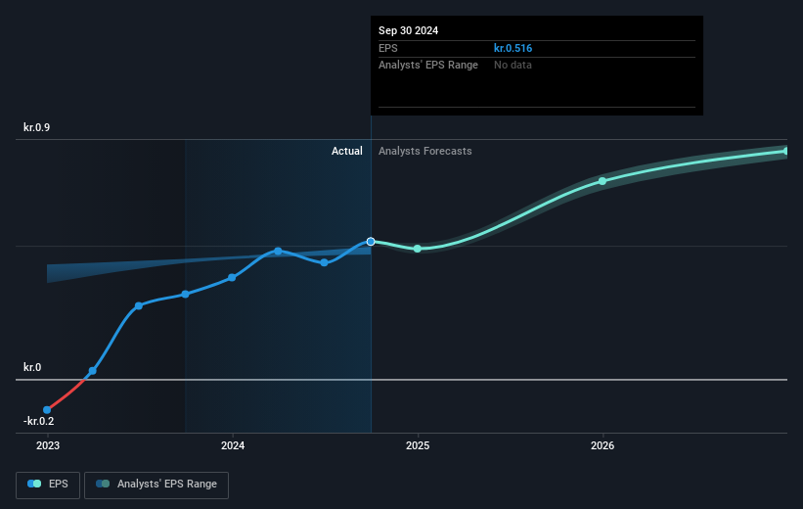Toggle the EPS legend series
Image resolution: width=803 pixels, height=509 pixels.
tap(48, 485)
